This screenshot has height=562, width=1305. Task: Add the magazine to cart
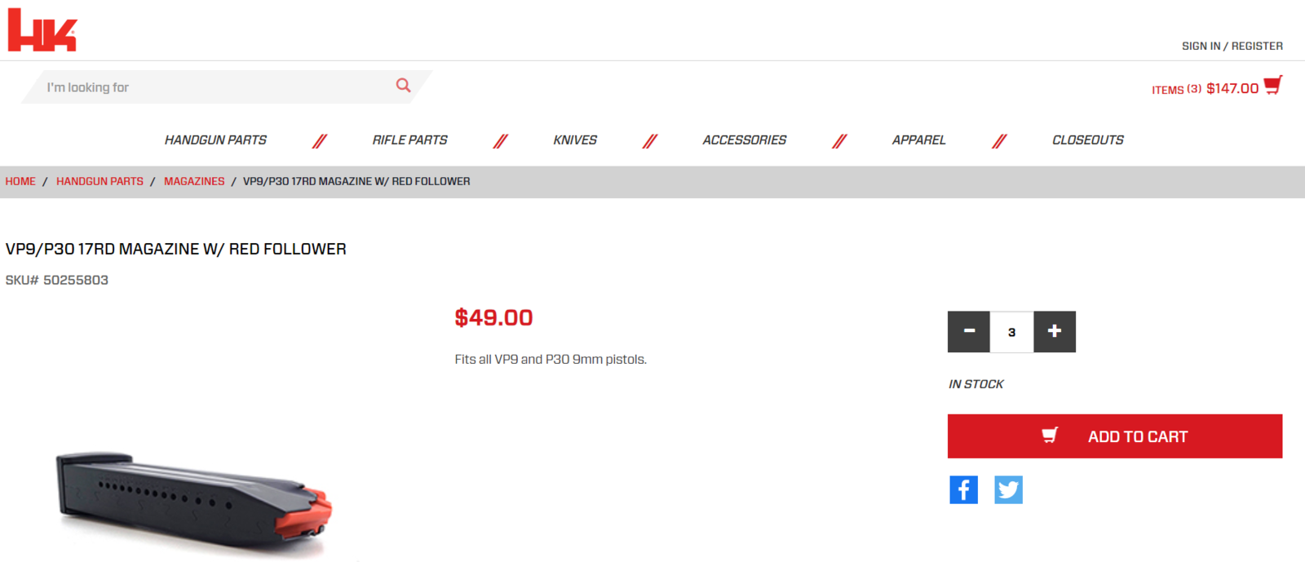(1115, 436)
